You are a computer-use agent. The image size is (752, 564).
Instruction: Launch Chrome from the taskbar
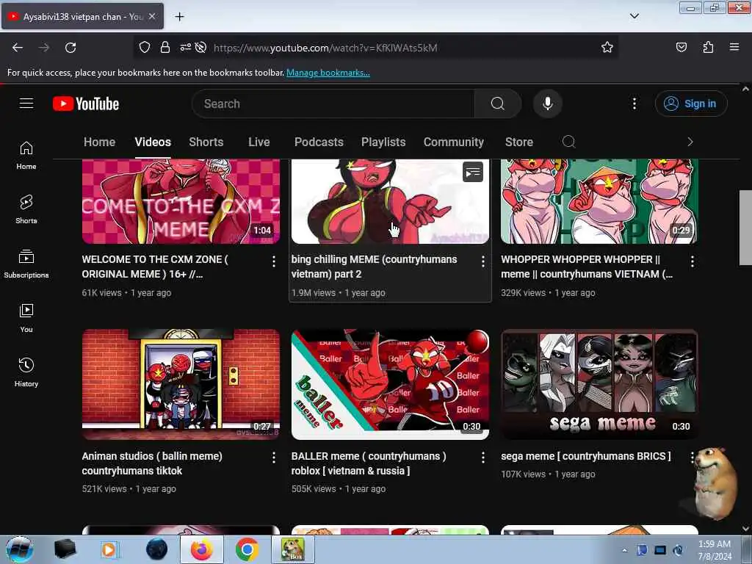pos(247,549)
